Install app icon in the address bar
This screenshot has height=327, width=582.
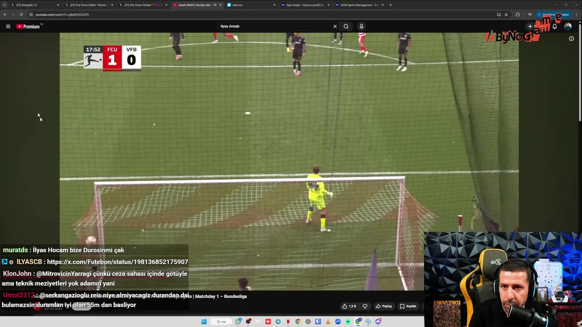499,15
